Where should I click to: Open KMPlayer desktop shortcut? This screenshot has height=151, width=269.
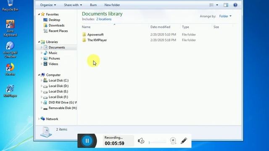pyautogui.click(x=10, y=91)
